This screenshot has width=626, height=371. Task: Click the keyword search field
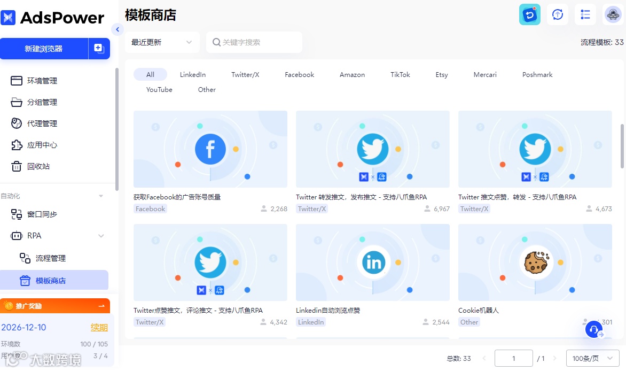(x=254, y=42)
